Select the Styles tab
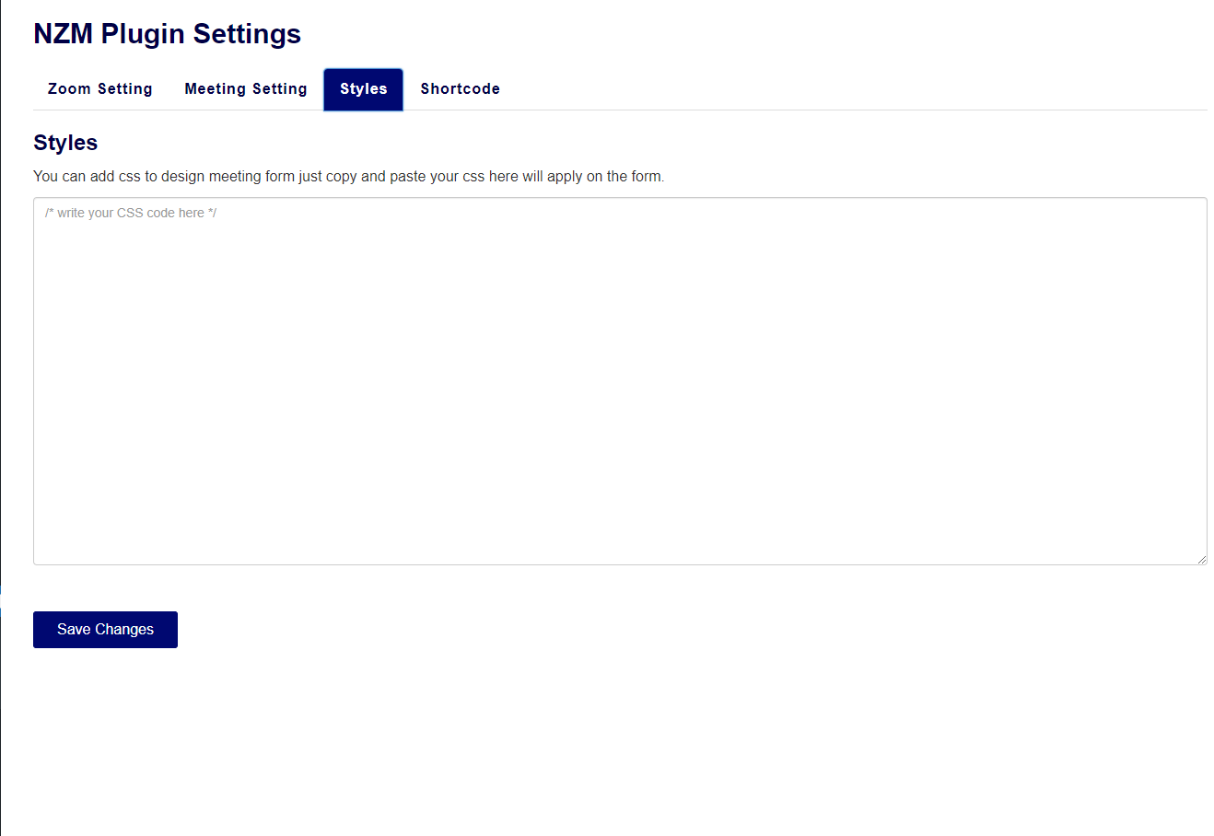Screen dimensions: 1214x836 [363, 89]
